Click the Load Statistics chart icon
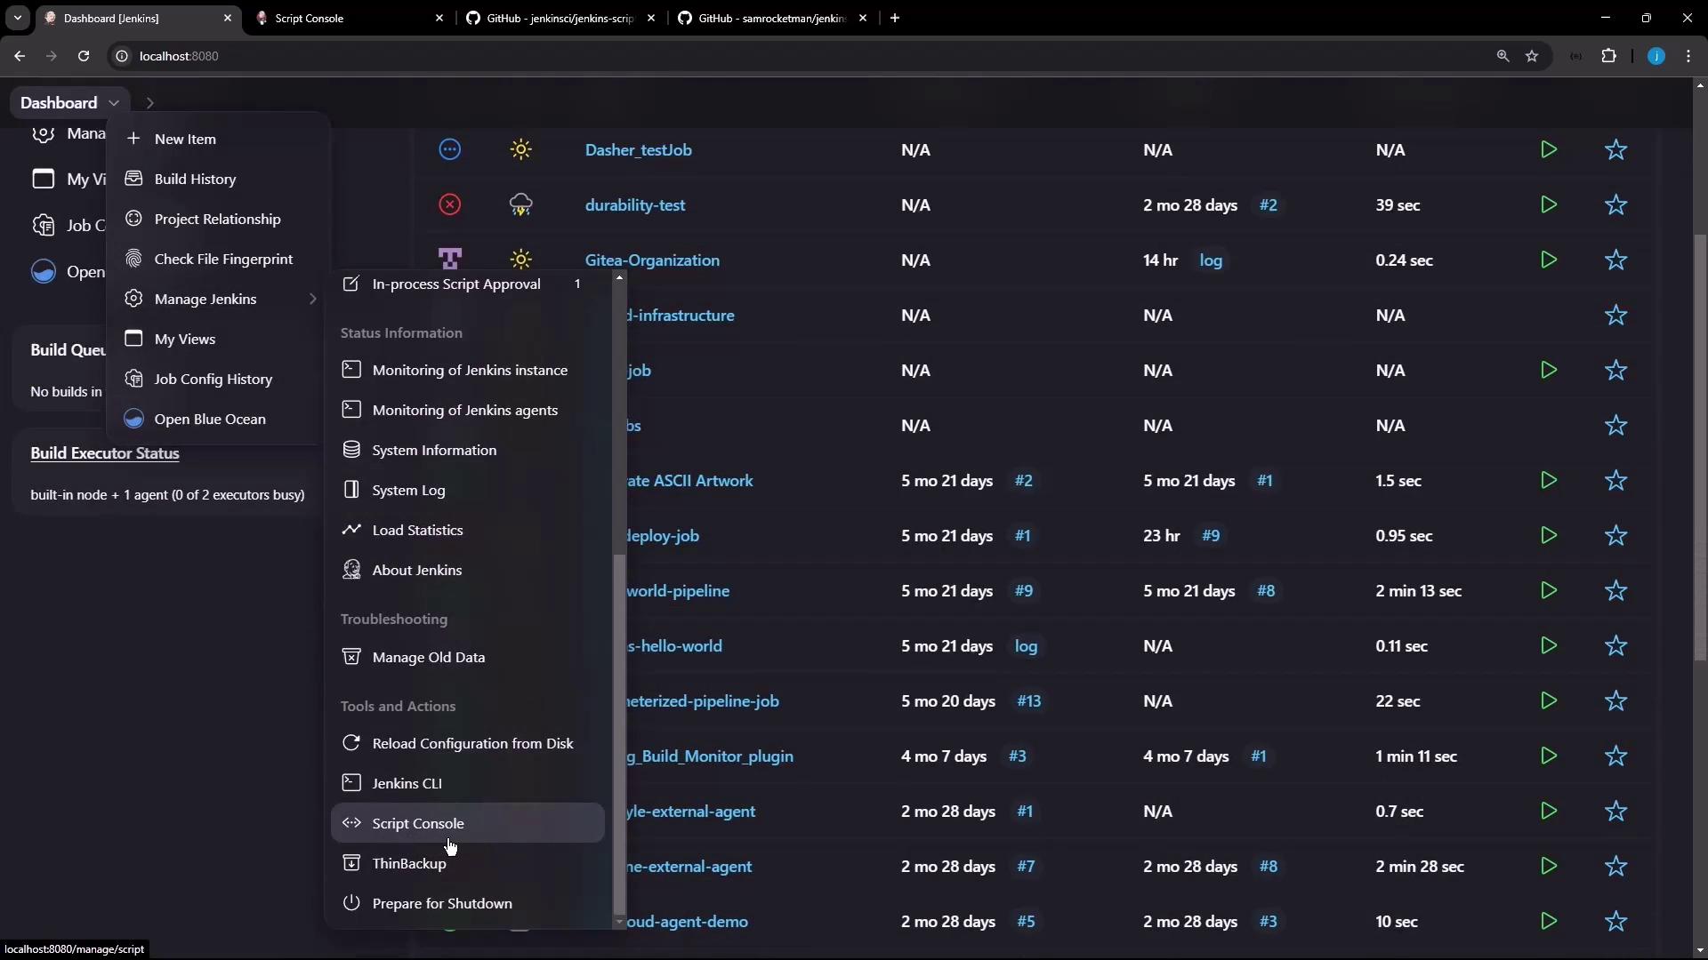1708x960 pixels. (x=351, y=529)
